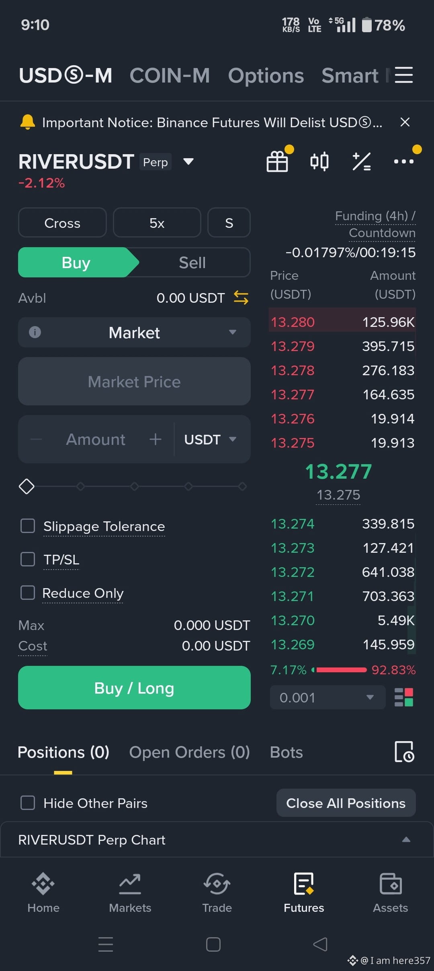Switch to the COIN-M tab
Viewport: 434px width, 971px height.
(170, 75)
